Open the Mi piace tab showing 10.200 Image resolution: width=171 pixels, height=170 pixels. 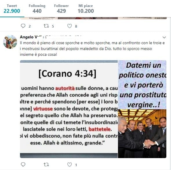tap(86, 9)
